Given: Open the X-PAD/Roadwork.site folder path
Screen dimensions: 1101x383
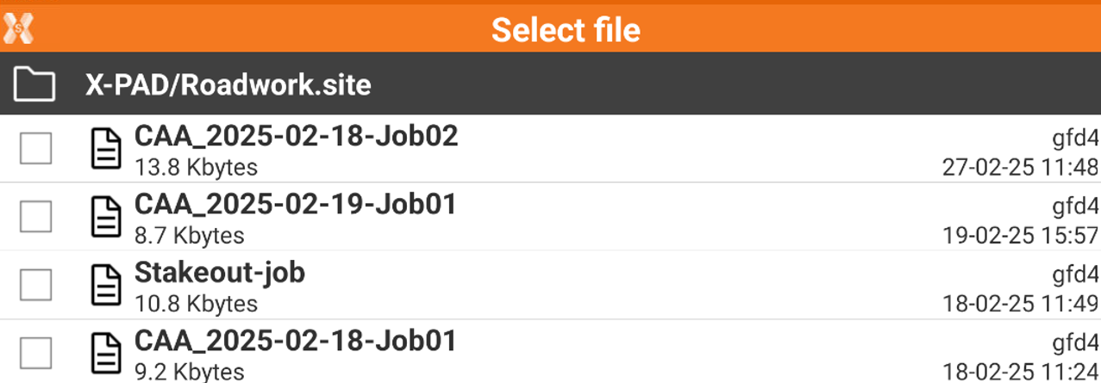Looking at the screenshot, I should point(228,84).
